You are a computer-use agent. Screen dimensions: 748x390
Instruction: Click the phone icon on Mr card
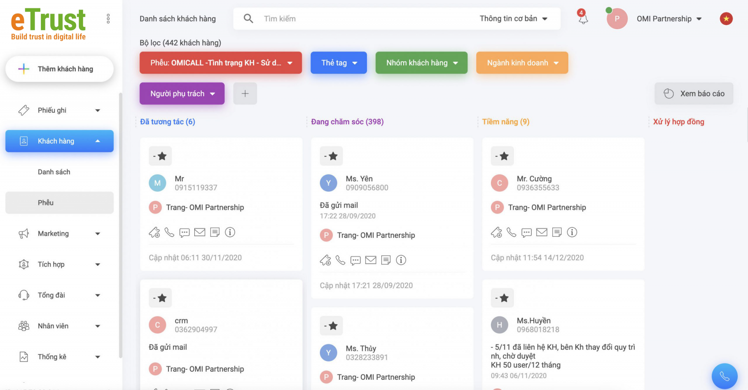click(169, 232)
